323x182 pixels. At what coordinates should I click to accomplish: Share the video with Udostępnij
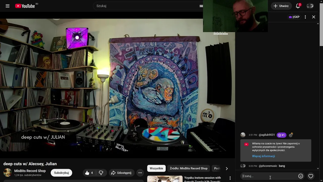tap(121, 173)
